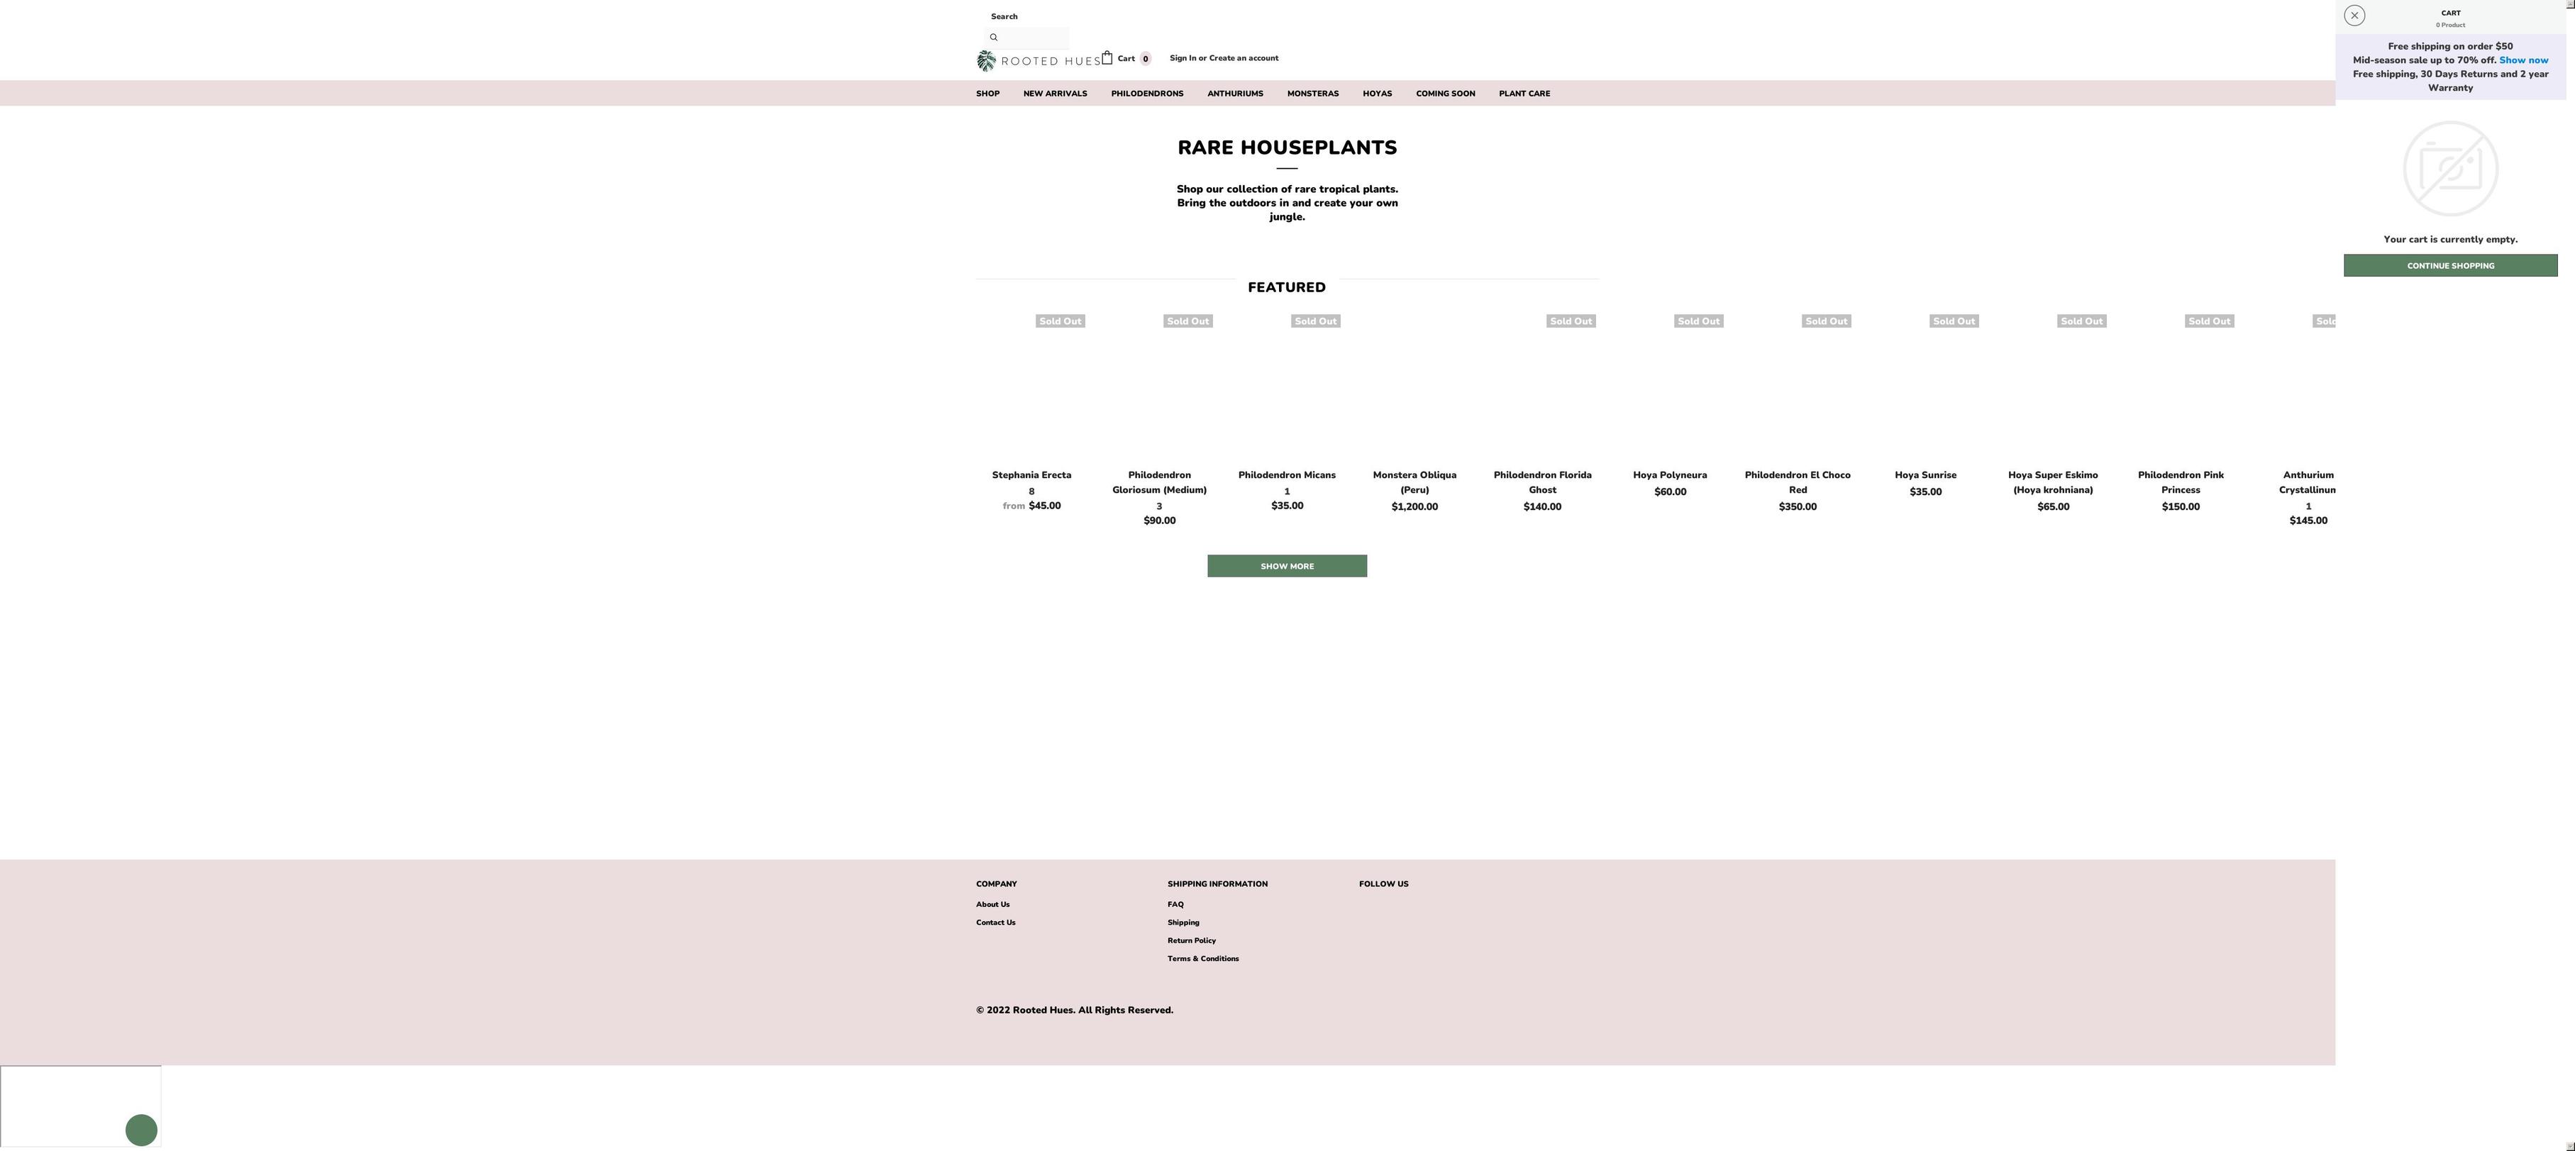Close the cart drawer with X icon
The height and width of the screenshot is (1151, 2575).
click(x=2354, y=15)
